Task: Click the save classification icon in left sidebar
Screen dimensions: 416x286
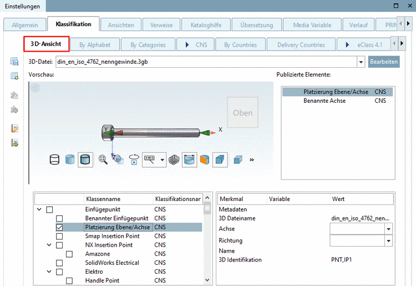Action: pyautogui.click(x=14, y=61)
